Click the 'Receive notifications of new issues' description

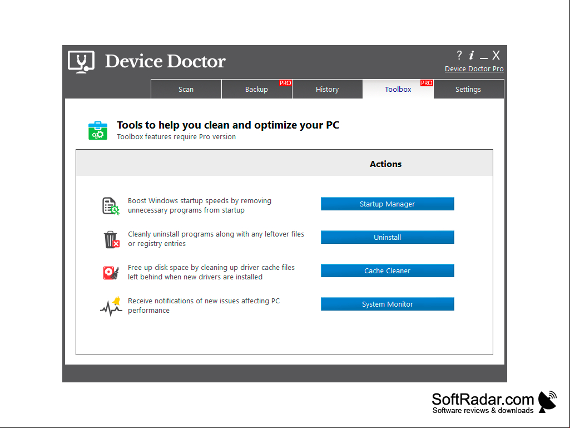tap(204, 306)
